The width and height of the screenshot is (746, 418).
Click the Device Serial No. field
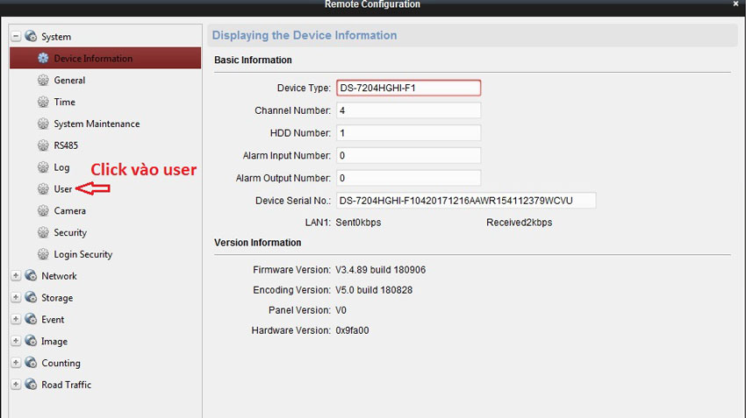[x=465, y=201]
